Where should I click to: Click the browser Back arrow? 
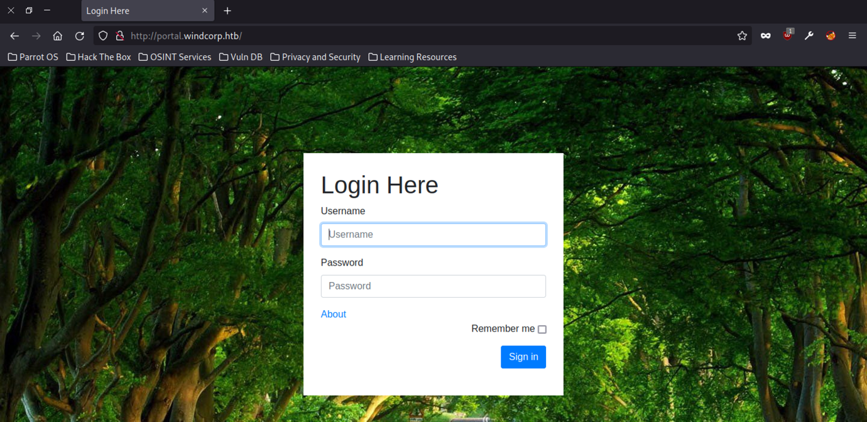coord(14,36)
